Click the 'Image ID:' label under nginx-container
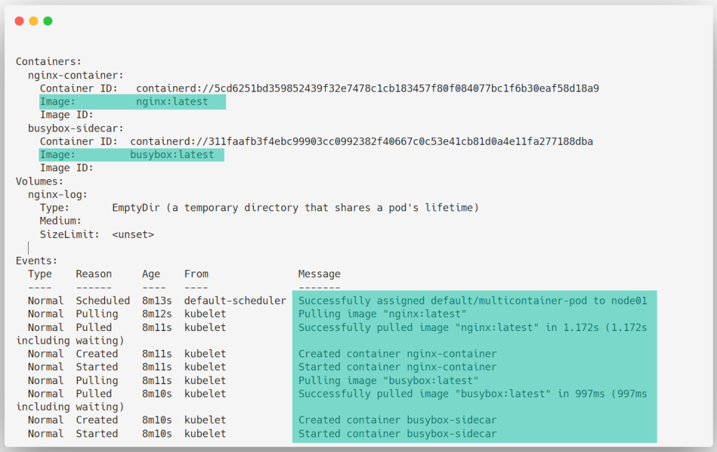This screenshot has height=452, width=717. (x=67, y=115)
